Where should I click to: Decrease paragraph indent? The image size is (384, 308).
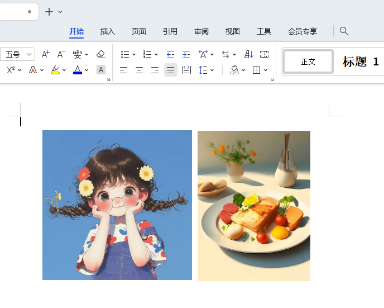pos(170,54)
